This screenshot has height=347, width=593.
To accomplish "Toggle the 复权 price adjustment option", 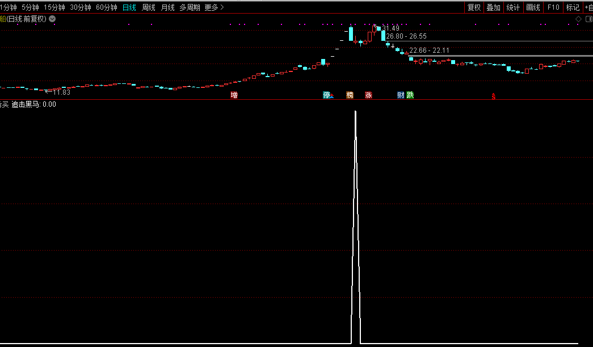I will tap(474, 7).
